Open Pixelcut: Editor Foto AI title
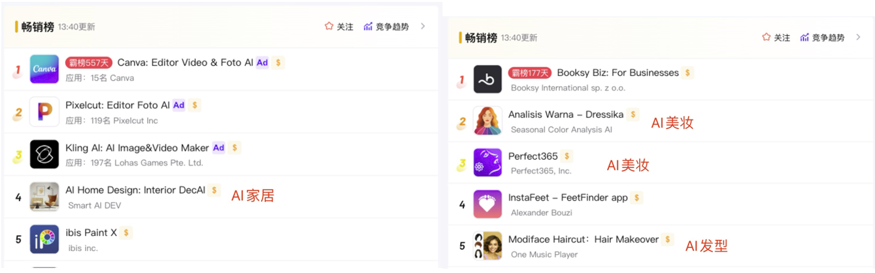The height and width of the screenshot is (273, 875). pyautogui.click(x=118, y=105)
